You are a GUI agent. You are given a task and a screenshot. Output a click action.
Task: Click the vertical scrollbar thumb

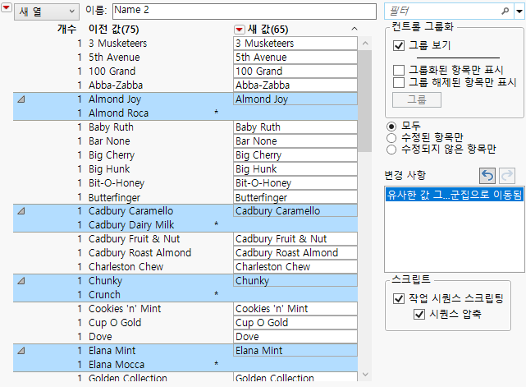coord(364,101)
